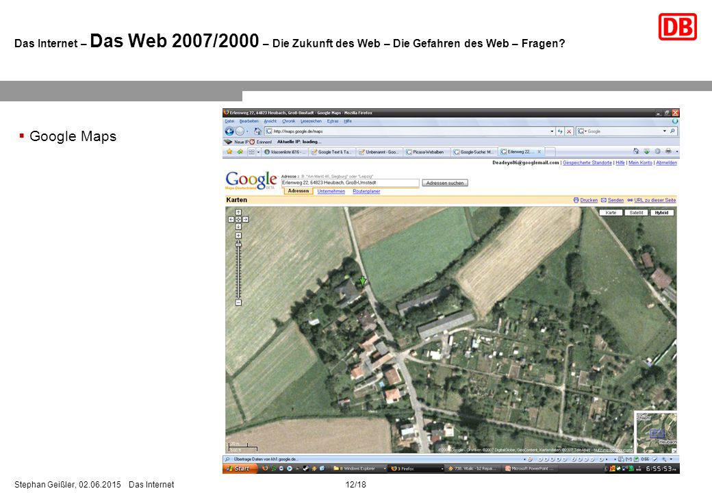Open search engine selector dropdown

(586, 131)
